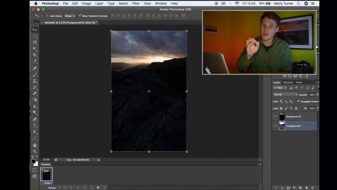
Task: Click the Wi-Fi menu bar icon
Action: point(237,4)
